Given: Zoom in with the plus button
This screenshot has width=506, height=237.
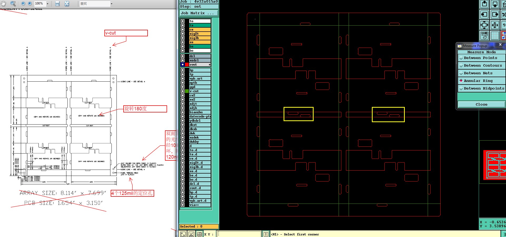Looking at the screenshot, I should [30, 3].
